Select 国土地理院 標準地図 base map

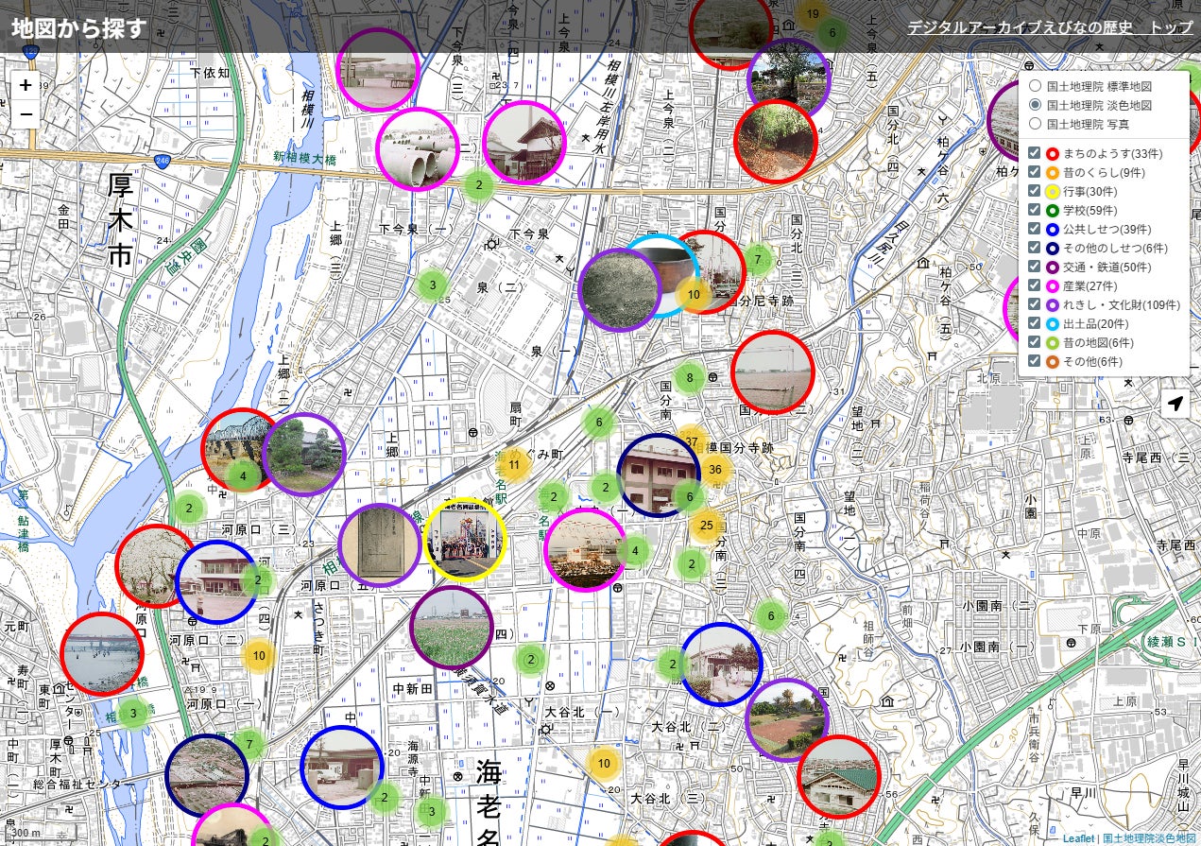[x=1035, y=85]
